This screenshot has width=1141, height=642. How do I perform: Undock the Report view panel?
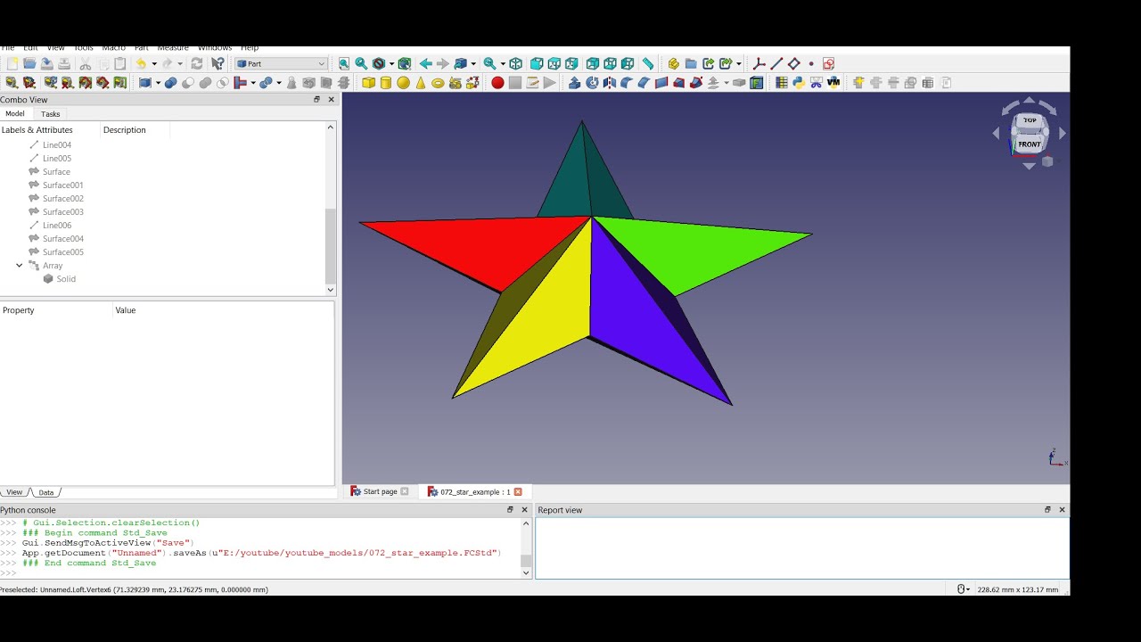[1047, 510]
